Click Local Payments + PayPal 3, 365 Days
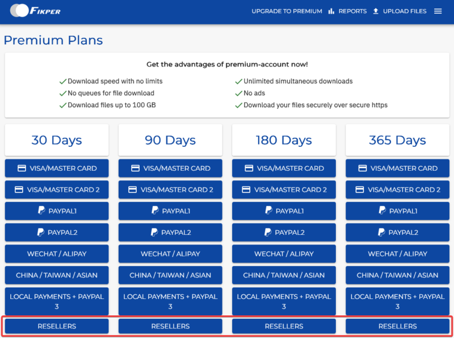The height and width of the screenshot is (338, 454). click(398, 301)
